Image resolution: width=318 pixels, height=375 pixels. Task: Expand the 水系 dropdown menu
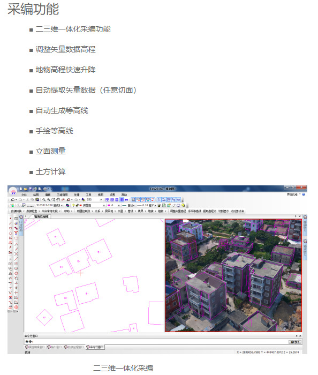(x=99, y=211)
